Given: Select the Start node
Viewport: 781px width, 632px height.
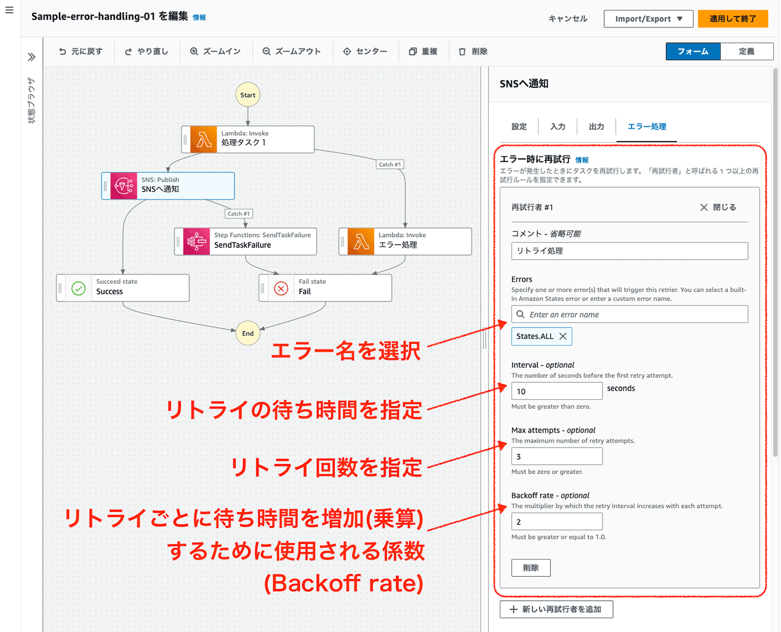Looking at the screenshot, I should point(248,95).
